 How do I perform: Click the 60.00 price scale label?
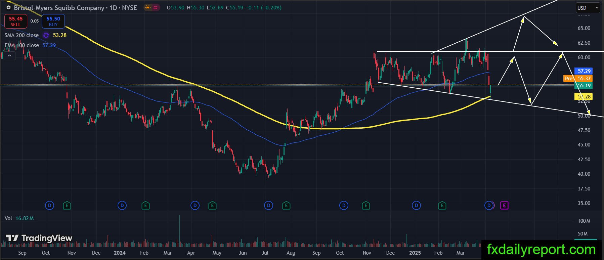tap(584, 57)
